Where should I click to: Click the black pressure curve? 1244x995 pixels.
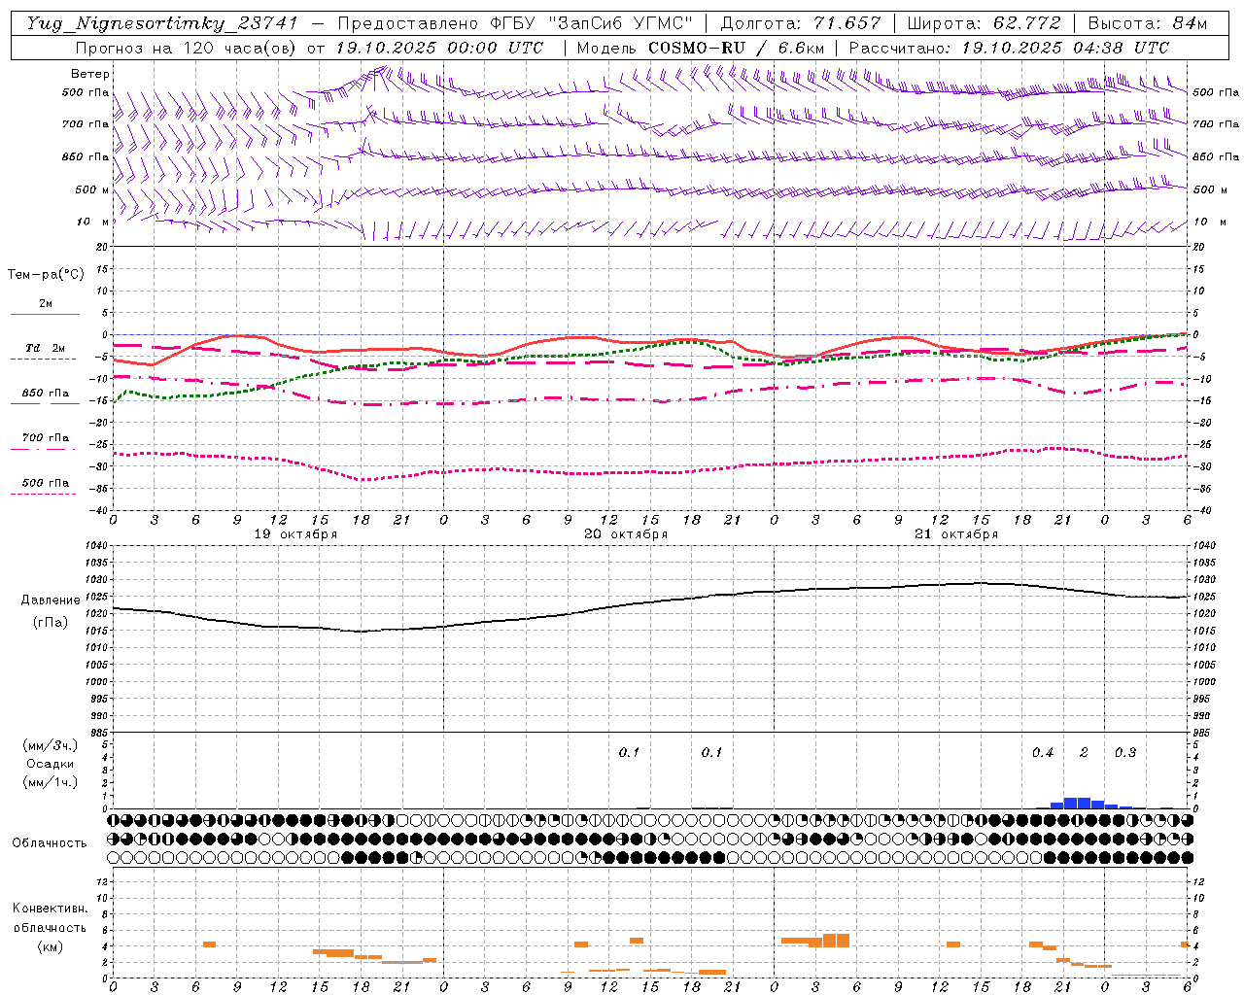point(651,602)
